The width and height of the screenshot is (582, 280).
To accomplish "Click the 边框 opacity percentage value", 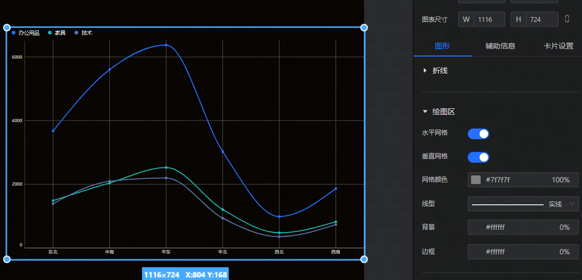I will [564, 252].
